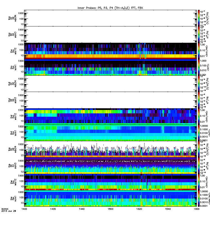
Task: Click the 'thd fbk scm1' panel label
Action: pyautogui.click(x=13, y=133)
